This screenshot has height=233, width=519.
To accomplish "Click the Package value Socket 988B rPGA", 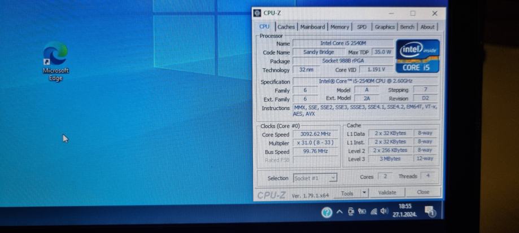I will (343, 61).
